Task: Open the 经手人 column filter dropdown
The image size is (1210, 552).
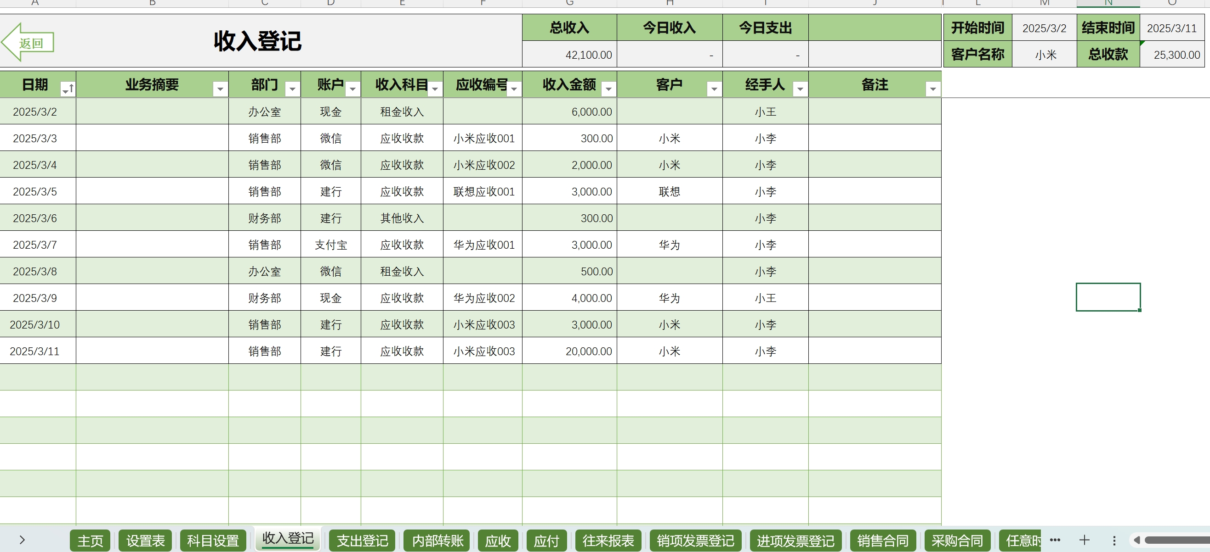Action: [800, 89]
